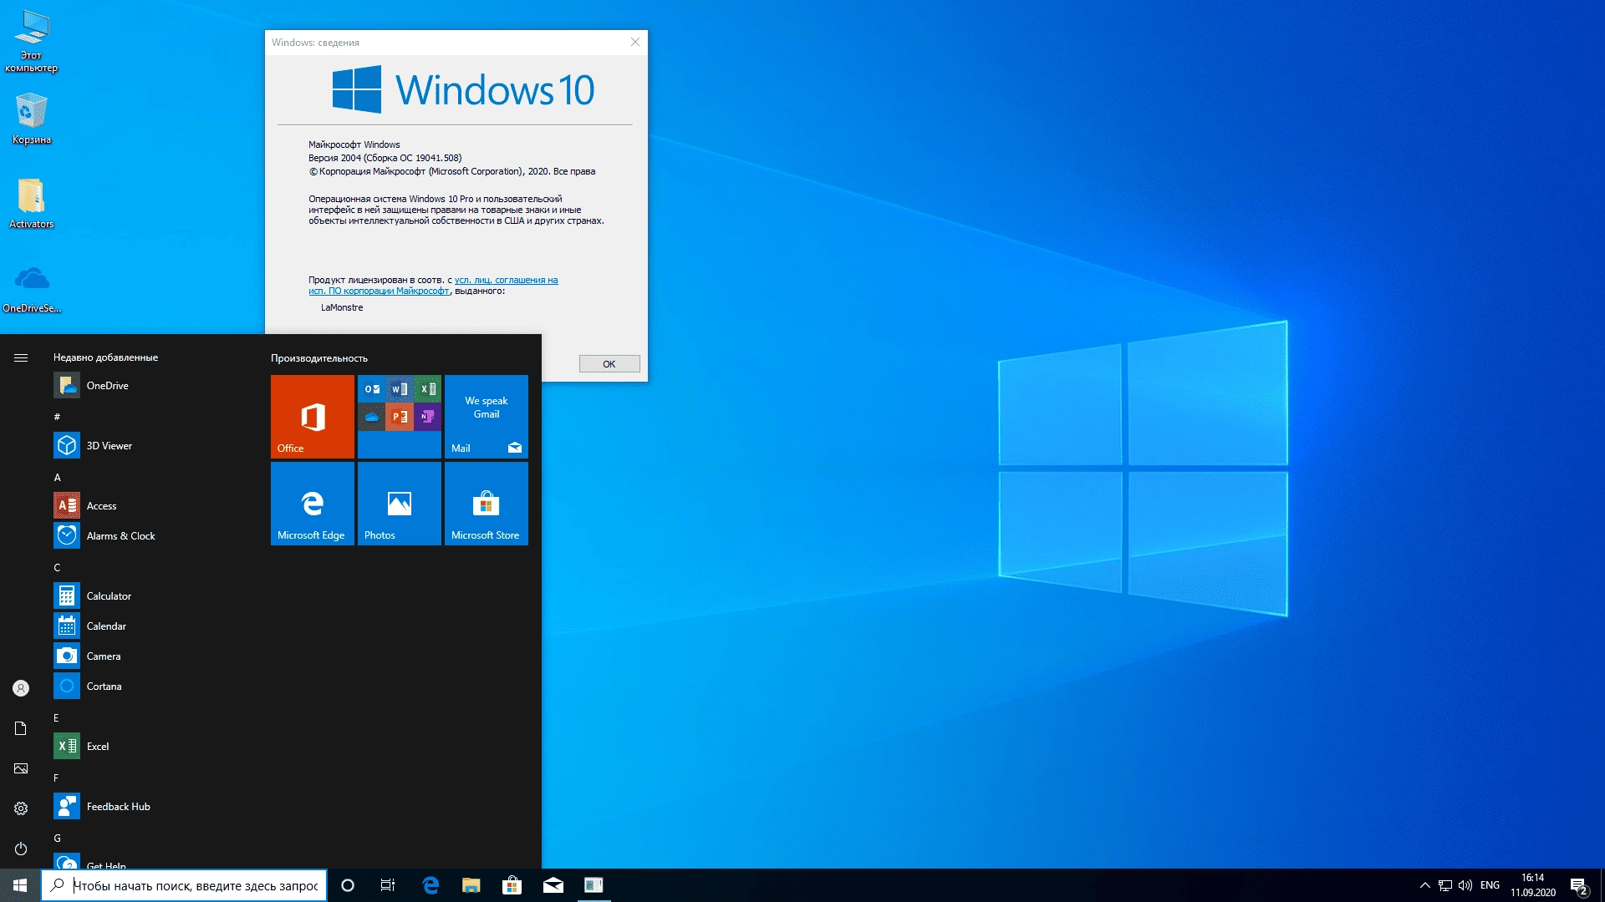The image size is (1605, 902).
Task: Select Корзина recycle bin icon
Action: [x=32, y=119]
